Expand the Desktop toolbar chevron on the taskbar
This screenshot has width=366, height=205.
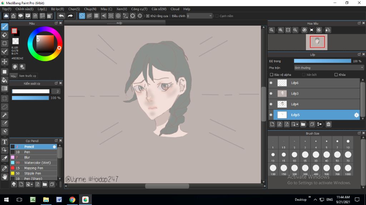[x=310, y=197]
